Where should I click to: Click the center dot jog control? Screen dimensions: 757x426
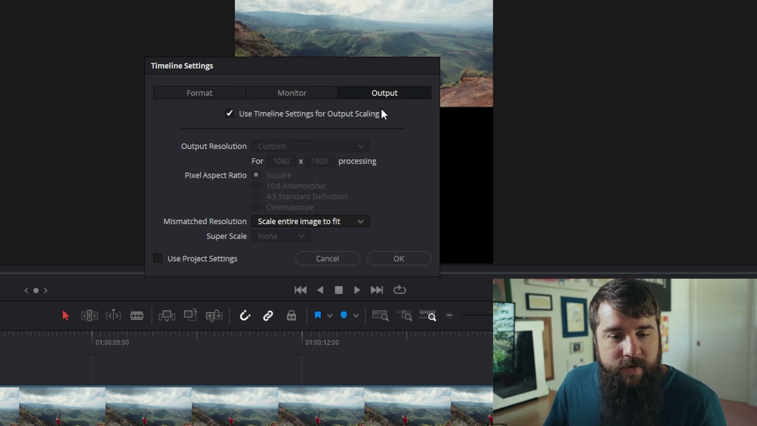[36, 290]
